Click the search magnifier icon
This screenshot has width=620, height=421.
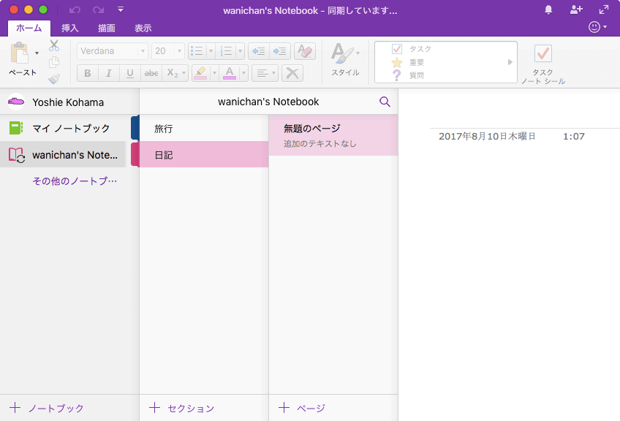tap(385, 102)
